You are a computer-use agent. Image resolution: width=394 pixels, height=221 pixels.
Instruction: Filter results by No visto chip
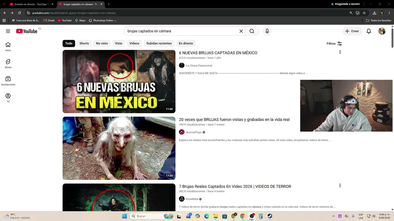(x=102, y=43)
